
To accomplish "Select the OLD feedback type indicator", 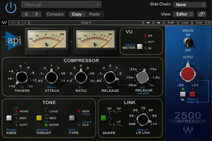I will pos(79,125).
